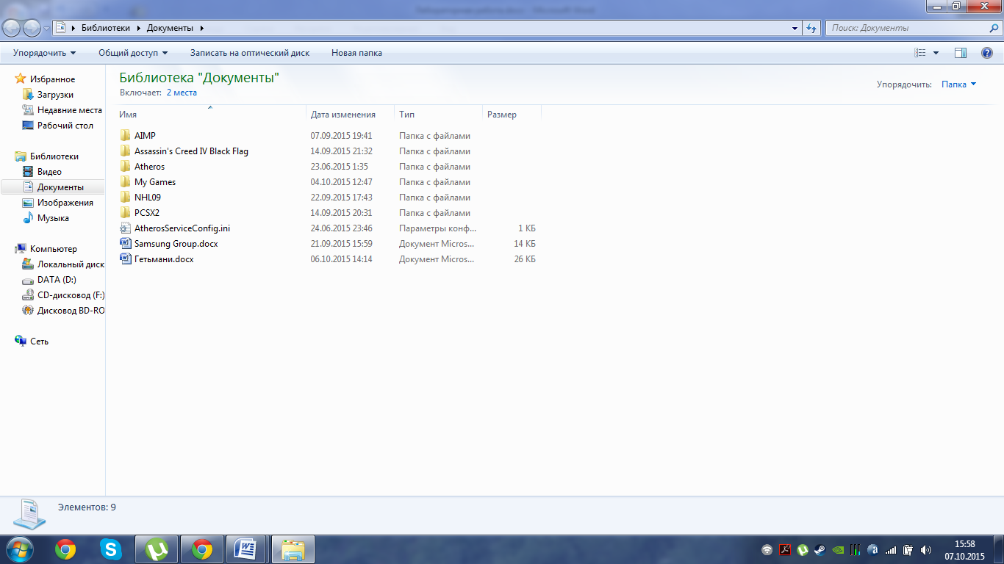Select the Assassin's Creed IV Black Flag folder icon
Image resolution: width=1004 pixels, height=564 pixels.
pos(124,151)
